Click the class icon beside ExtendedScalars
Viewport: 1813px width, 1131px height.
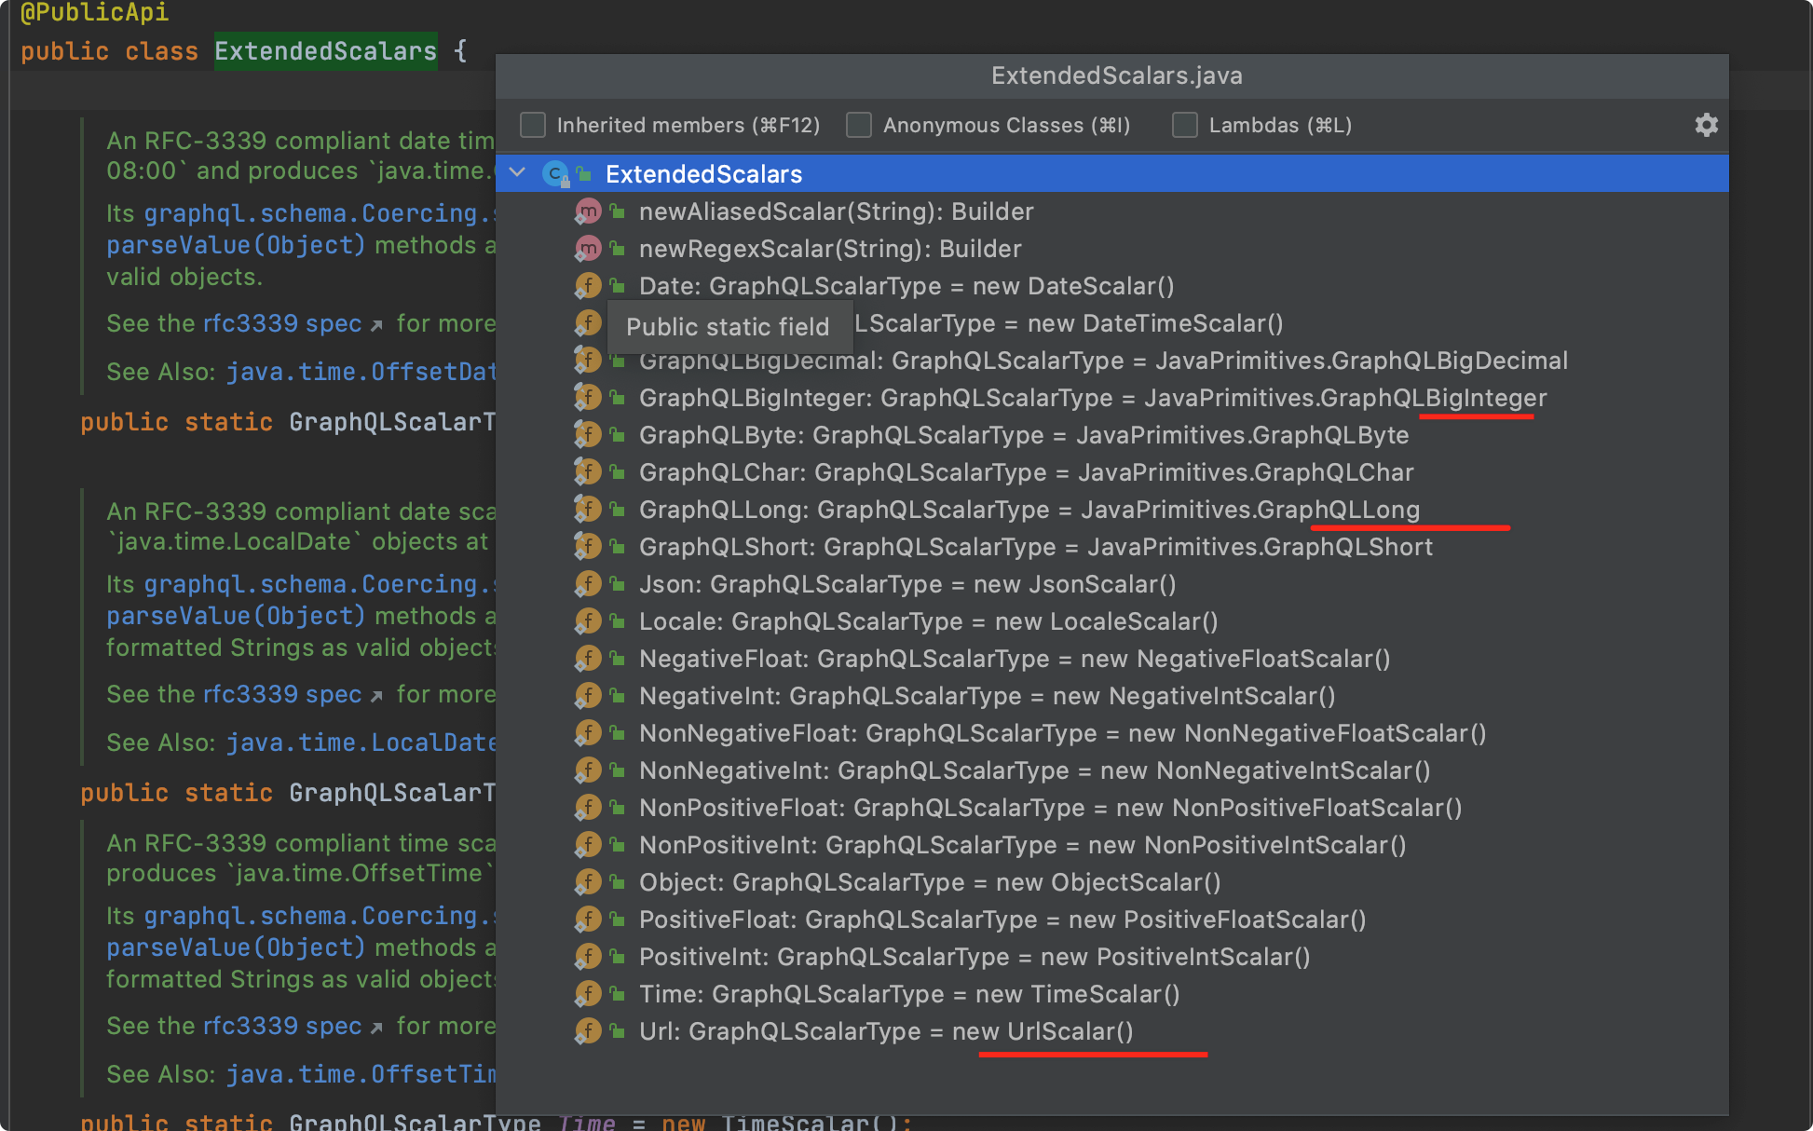click(556, 174)
